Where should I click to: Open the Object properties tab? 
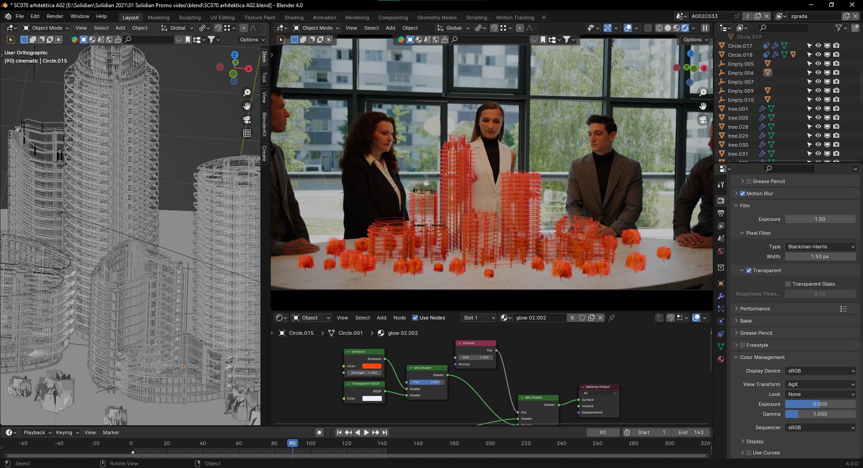point(721,283)
